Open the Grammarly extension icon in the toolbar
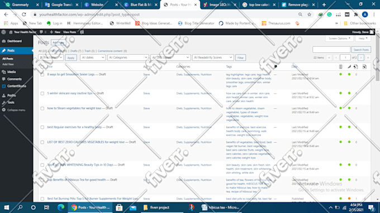380x213 pixels. pos(329,14)
